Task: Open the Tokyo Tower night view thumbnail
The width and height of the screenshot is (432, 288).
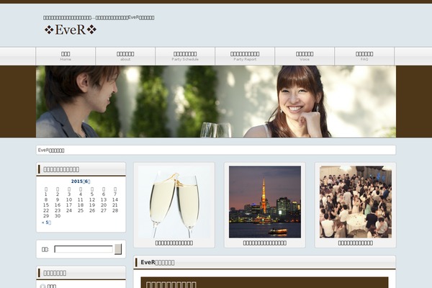Action: pos(265,202)
